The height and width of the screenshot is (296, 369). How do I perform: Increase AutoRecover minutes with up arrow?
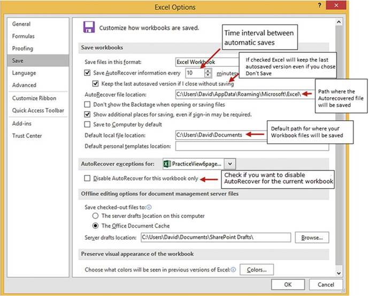(x=207, y=70)
